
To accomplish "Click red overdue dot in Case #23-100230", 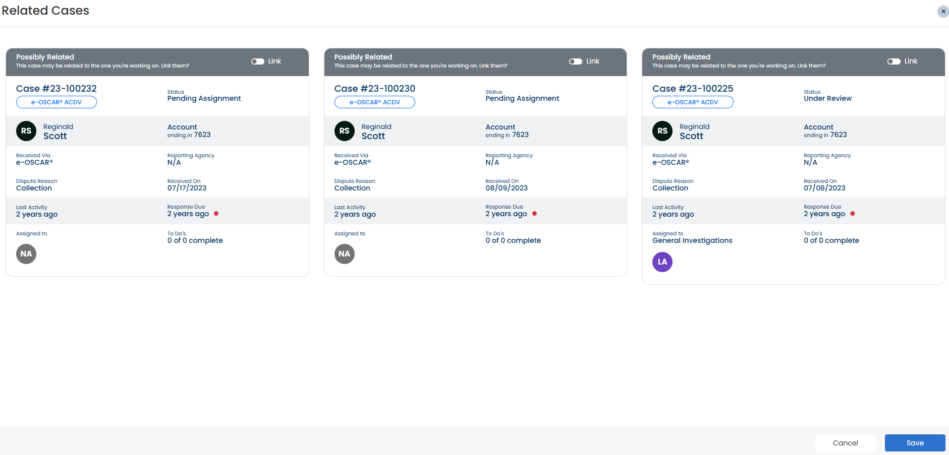I will [x=535, y=214].
